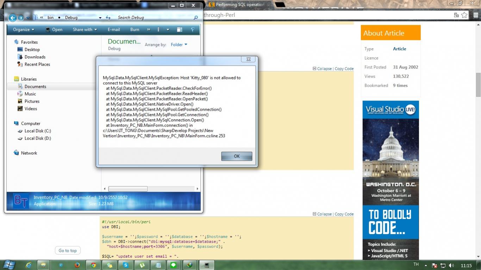Click the browser vertical scrollbar thumb
Screen dimensions: 481x270
click(x=478, y=84)
